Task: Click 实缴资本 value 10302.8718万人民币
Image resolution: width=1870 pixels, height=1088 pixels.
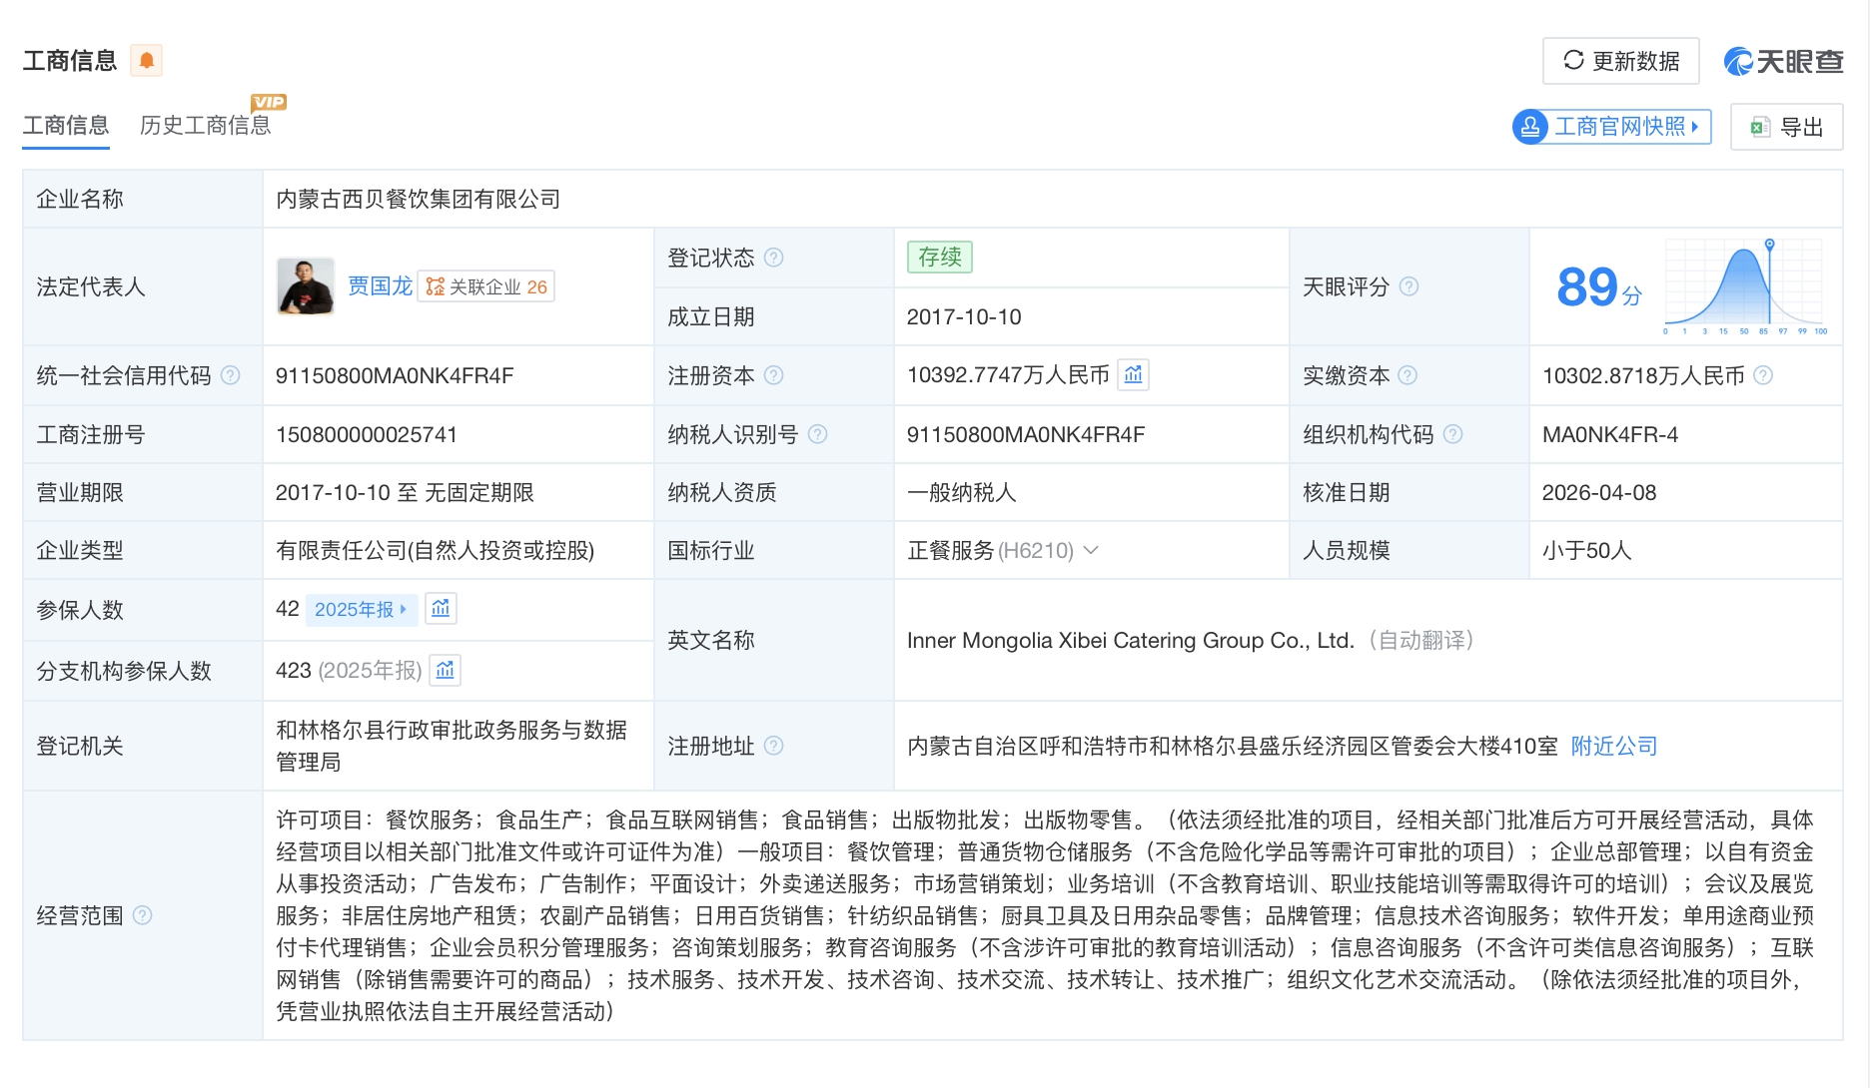Action: coord(1643,375)
